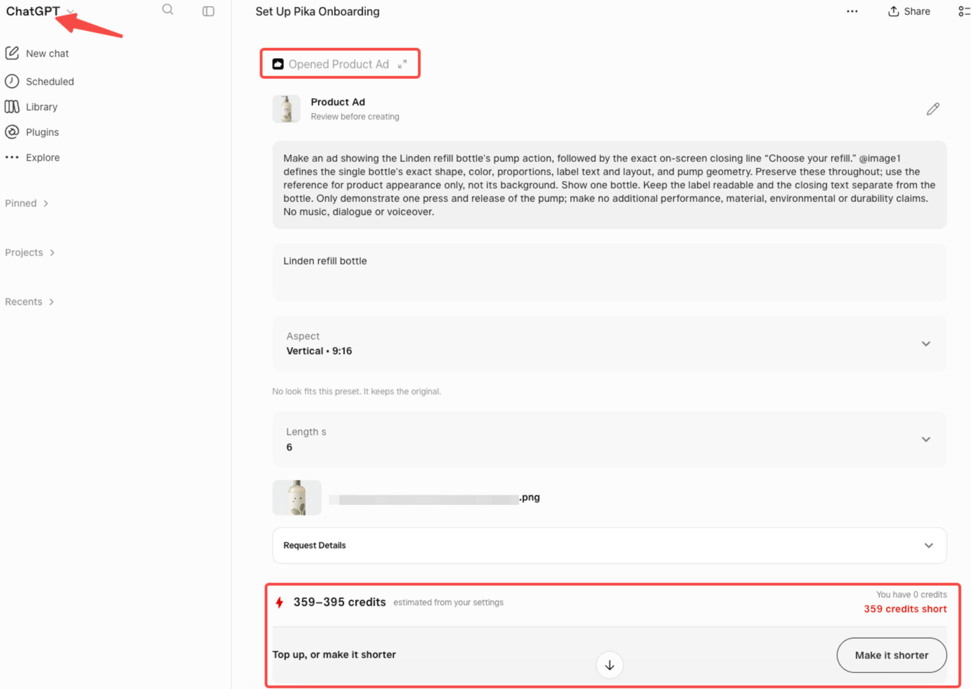Click the Product Ad bottle thumbnail
The width and height of the screenshot is (971, 689).
coord(286,109)
